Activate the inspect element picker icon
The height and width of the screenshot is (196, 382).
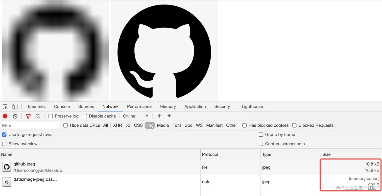click(5, 107)
